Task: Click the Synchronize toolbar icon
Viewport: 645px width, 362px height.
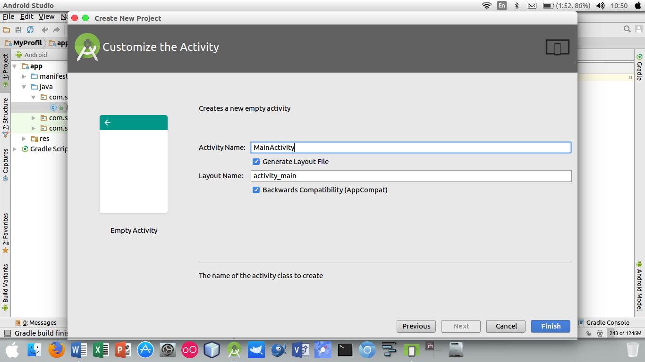Action: coord(30,30)
